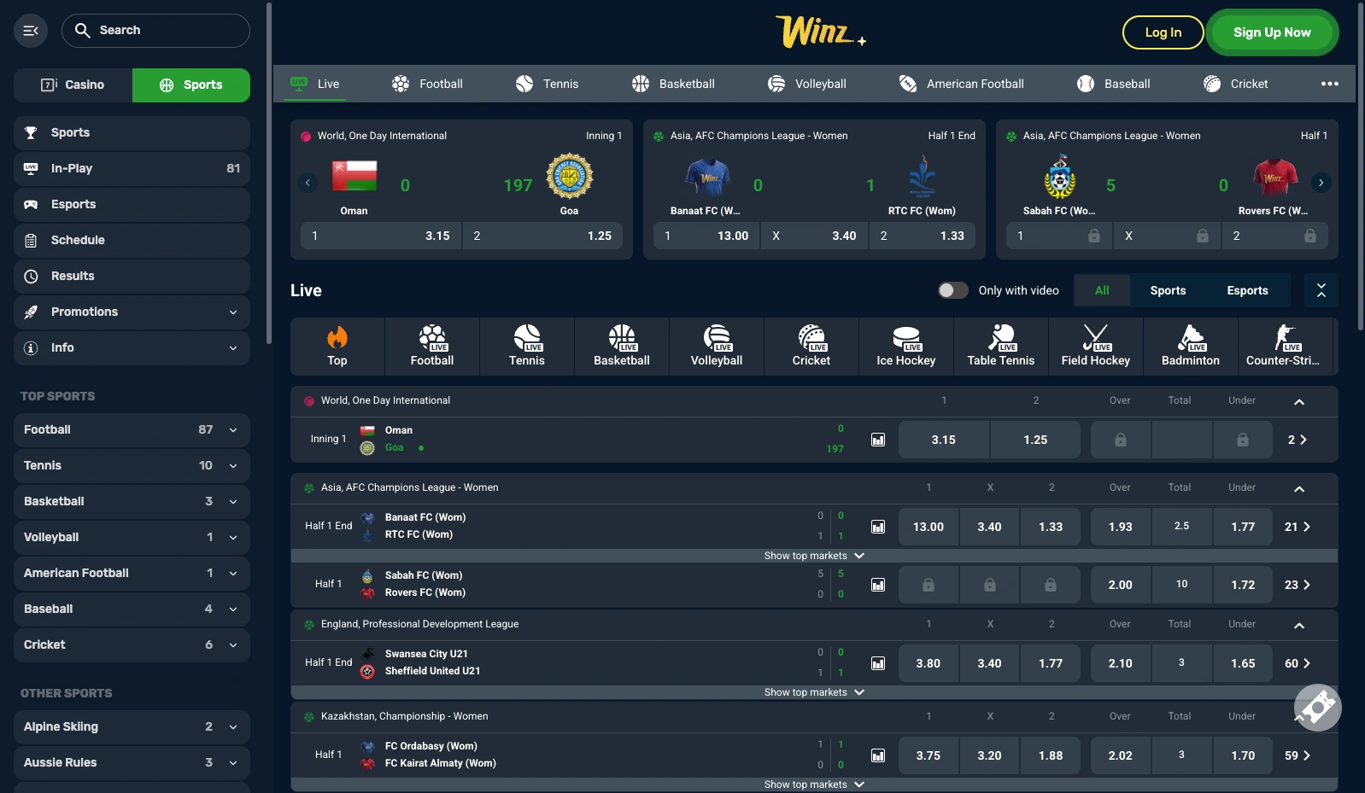Screen dimensions: 1365x793
Task: Filter live events by All
Action: pos(1102,290)
